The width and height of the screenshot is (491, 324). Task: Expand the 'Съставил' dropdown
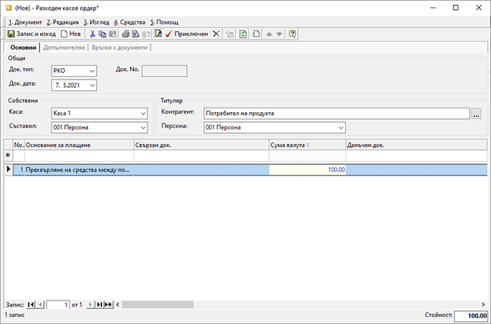[143, 127]
